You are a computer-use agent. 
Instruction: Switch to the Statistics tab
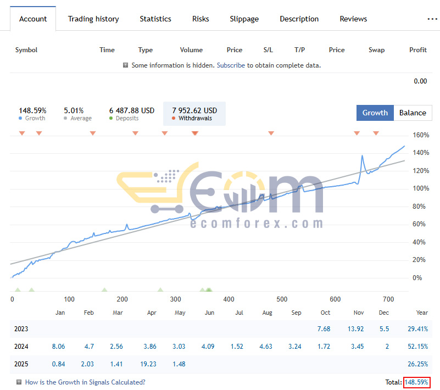tap(155, 19)
